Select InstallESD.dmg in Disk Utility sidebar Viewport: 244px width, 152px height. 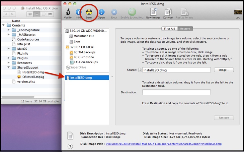(87, 77)
